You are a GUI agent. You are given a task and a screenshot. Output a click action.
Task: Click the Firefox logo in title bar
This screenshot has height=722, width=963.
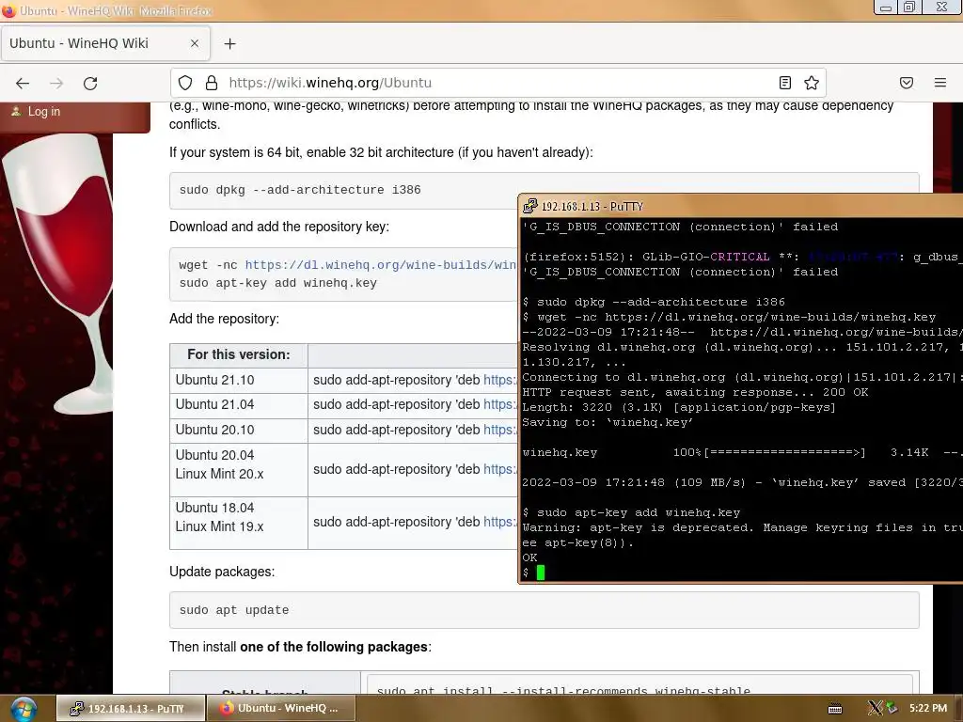pyautogui.click(x=8, y=10)
